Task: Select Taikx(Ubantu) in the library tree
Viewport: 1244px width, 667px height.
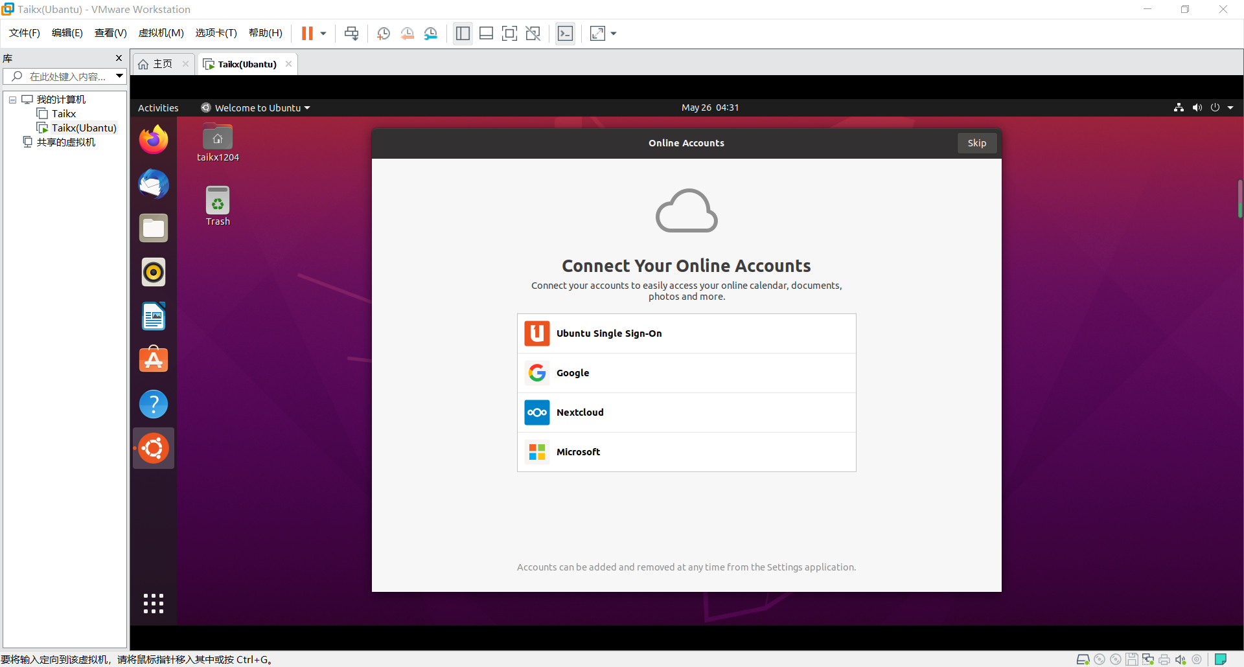Action: click(83, 128)
